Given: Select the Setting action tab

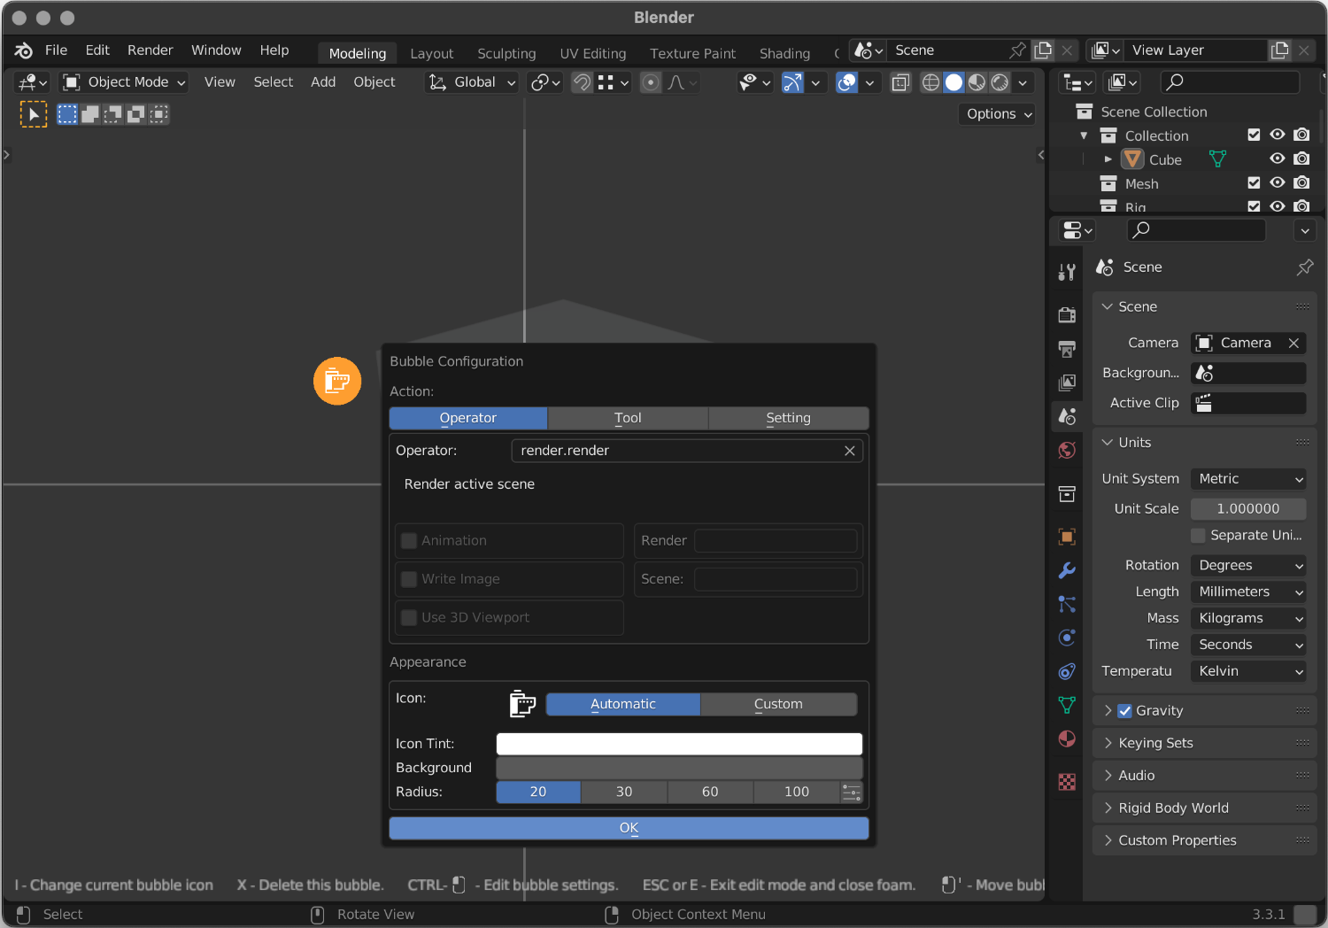Looking at the screenshot, I should pos(788,418).
